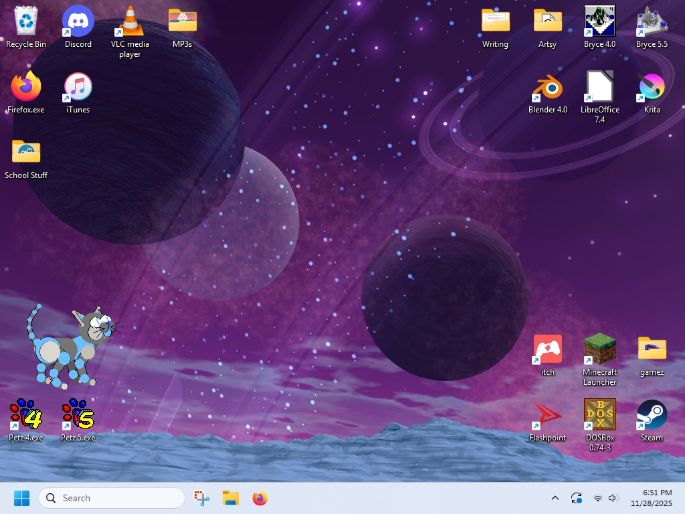Start Blender 4.0
The height and width of the screenshot is (514, 685).
pos(548,88)
